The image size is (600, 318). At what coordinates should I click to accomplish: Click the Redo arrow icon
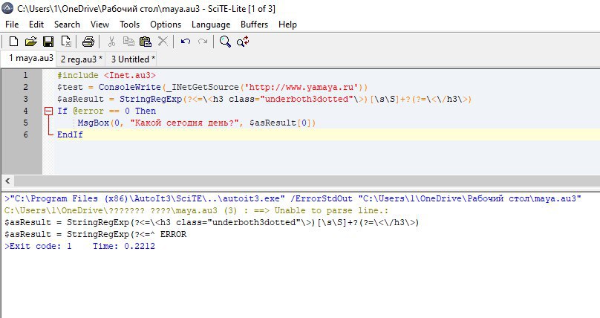tap(203, 42)
